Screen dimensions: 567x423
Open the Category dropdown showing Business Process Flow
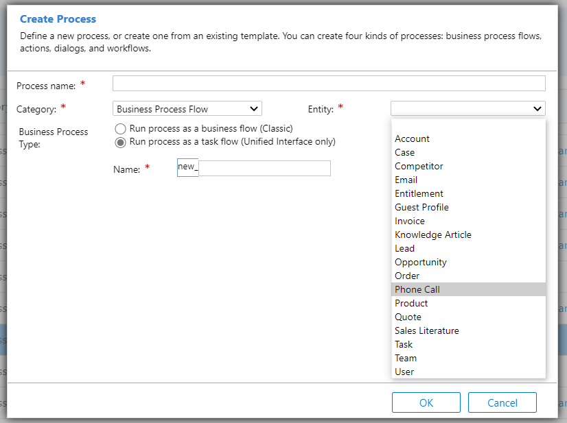(x=187, y=108)
